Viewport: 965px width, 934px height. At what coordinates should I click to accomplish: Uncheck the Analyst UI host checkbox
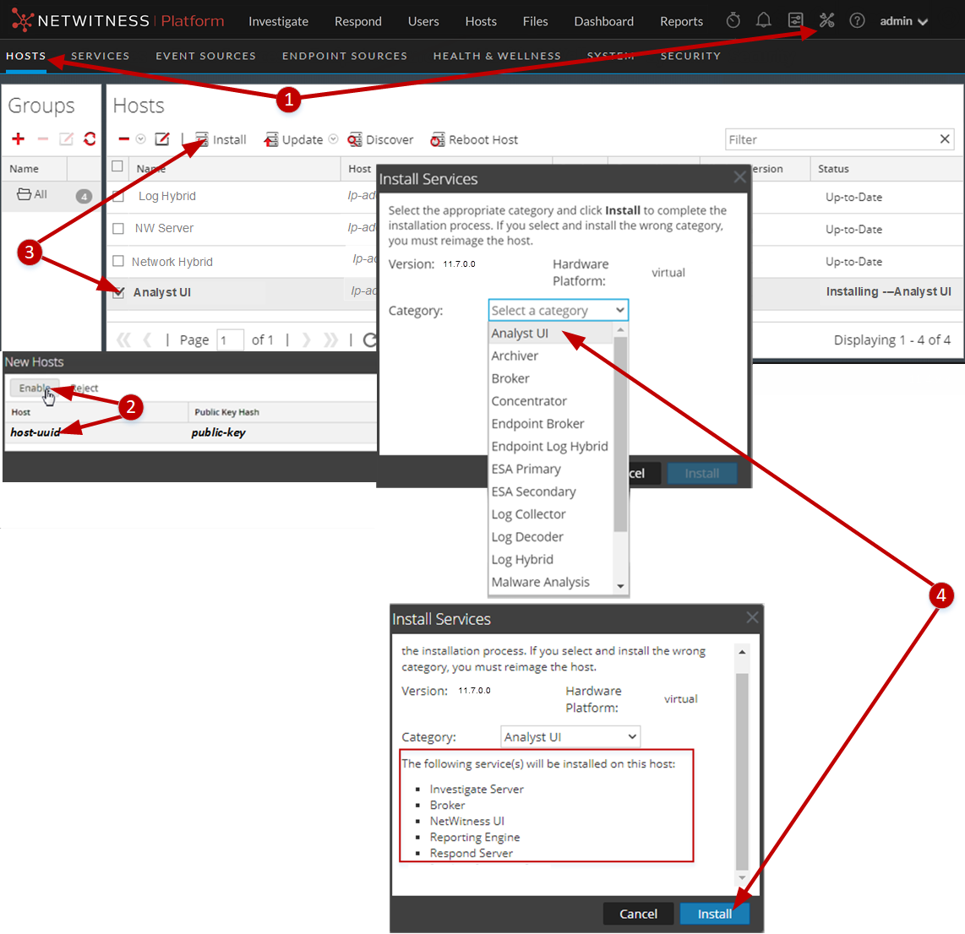[118, 292]
